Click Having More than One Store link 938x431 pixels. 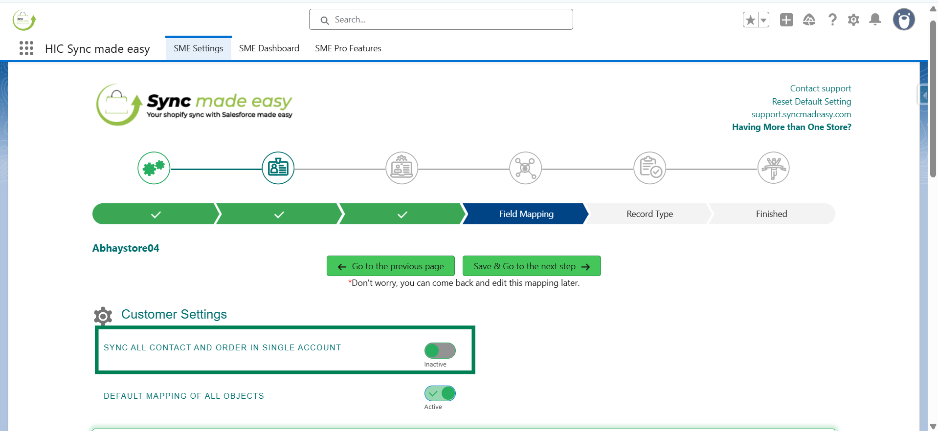click(x=791, y=127)
